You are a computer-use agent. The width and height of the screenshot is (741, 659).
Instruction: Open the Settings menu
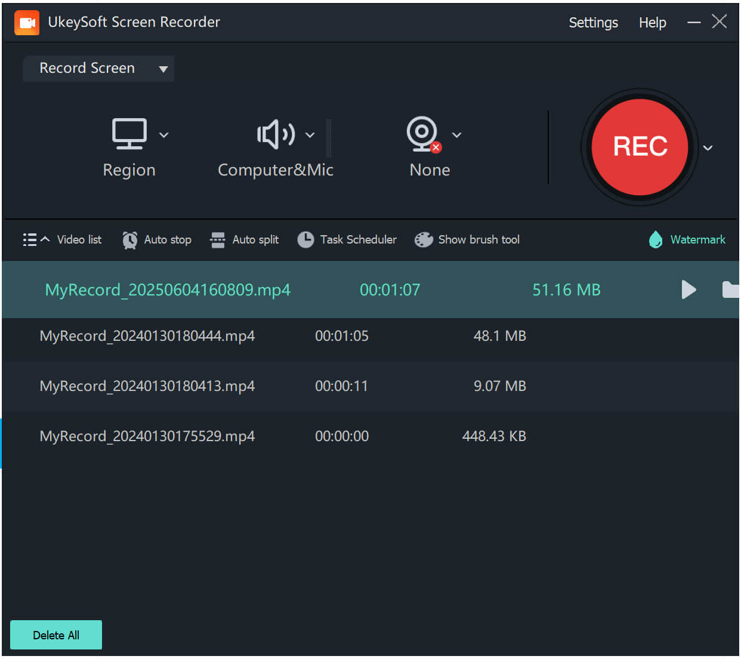coord(593,23)
